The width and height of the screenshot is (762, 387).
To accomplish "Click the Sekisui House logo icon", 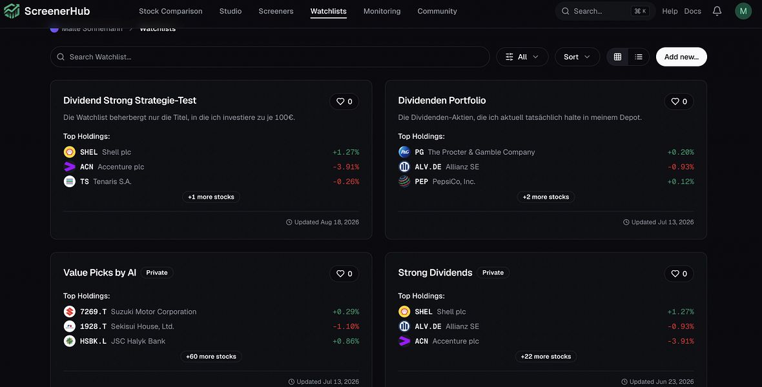I will click(70, 326).
